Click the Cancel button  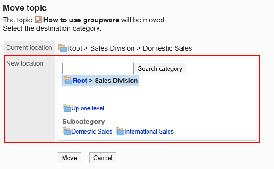pos(103,158)
